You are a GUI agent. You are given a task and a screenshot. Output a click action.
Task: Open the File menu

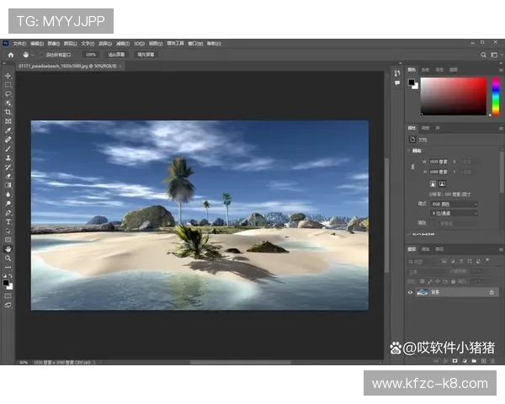(19, 43)
